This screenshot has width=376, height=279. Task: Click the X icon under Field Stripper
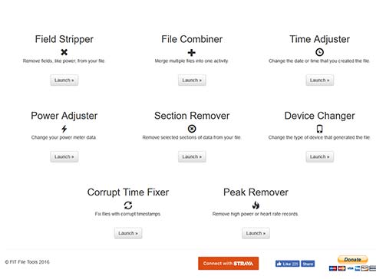tap(64, 52)
